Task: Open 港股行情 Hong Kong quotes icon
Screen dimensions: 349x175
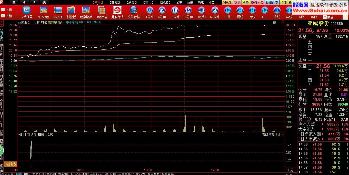Action: tap(117, 13)
